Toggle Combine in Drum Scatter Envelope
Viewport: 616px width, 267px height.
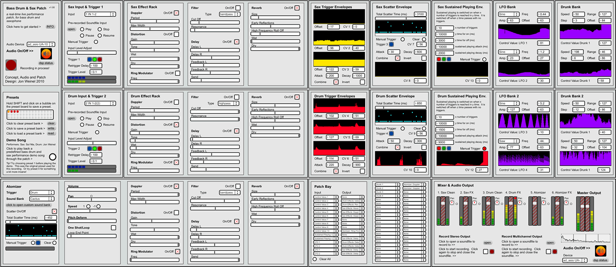point(398,147)
